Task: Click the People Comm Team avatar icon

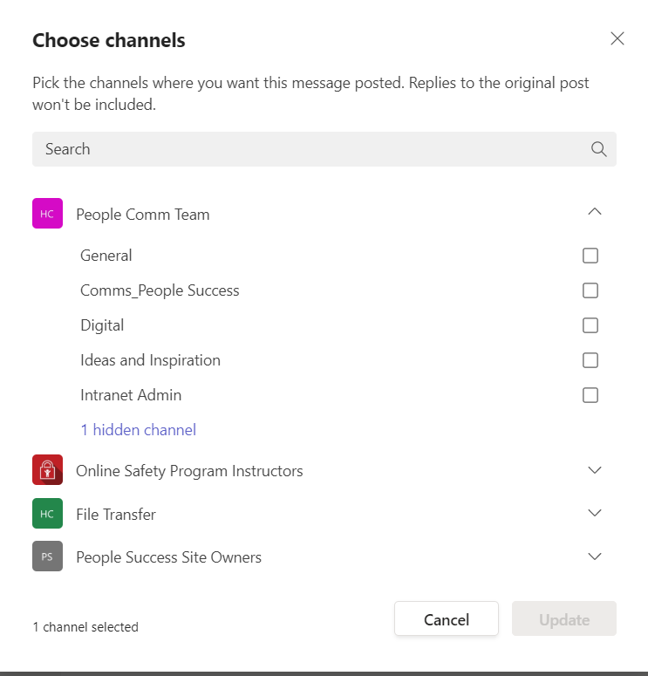Action: click(x=47, y=214)
